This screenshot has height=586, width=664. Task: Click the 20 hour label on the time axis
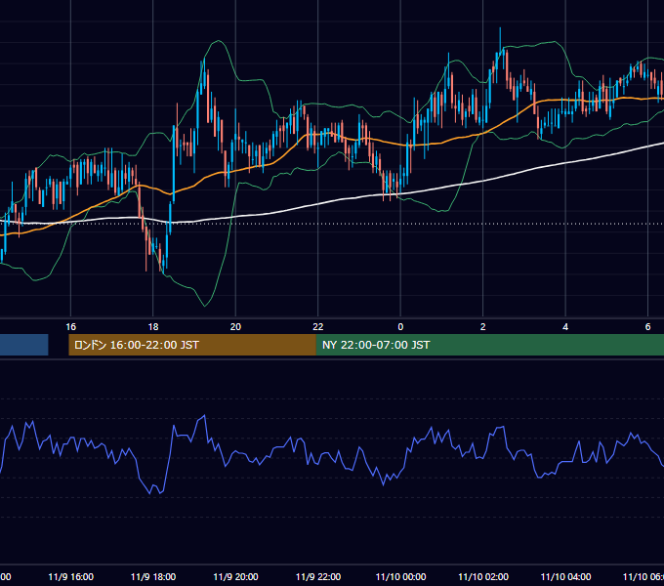pyautogui.click(x=235, y=327)
